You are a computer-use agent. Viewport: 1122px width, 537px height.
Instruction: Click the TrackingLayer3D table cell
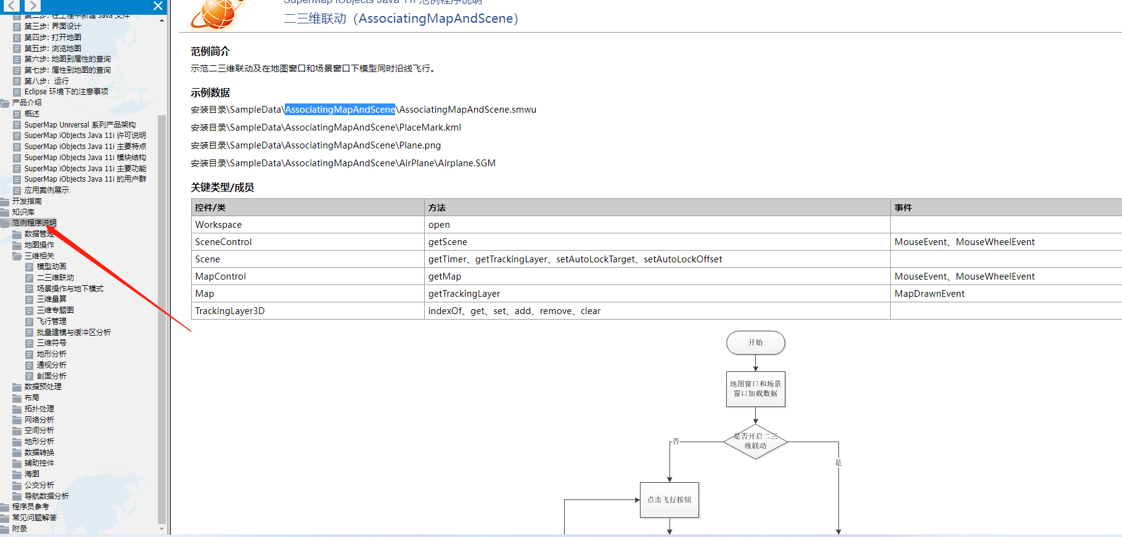pyautogui.click(x=308, y=311)
